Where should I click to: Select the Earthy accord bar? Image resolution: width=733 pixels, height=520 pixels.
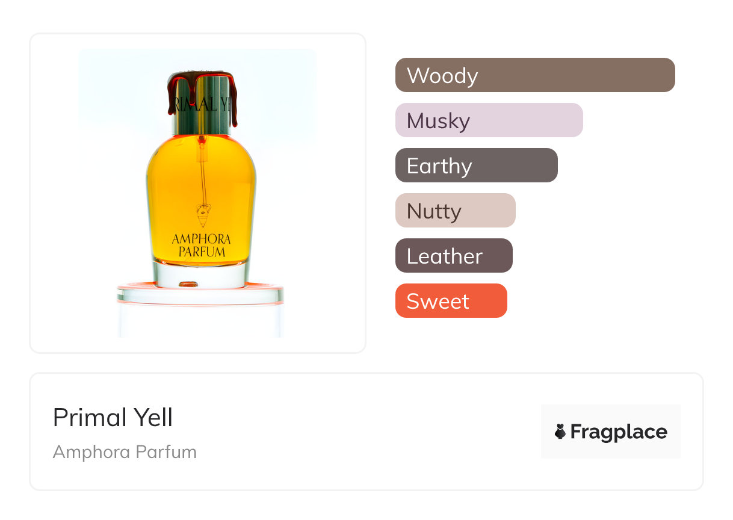(x=476, y=166)
